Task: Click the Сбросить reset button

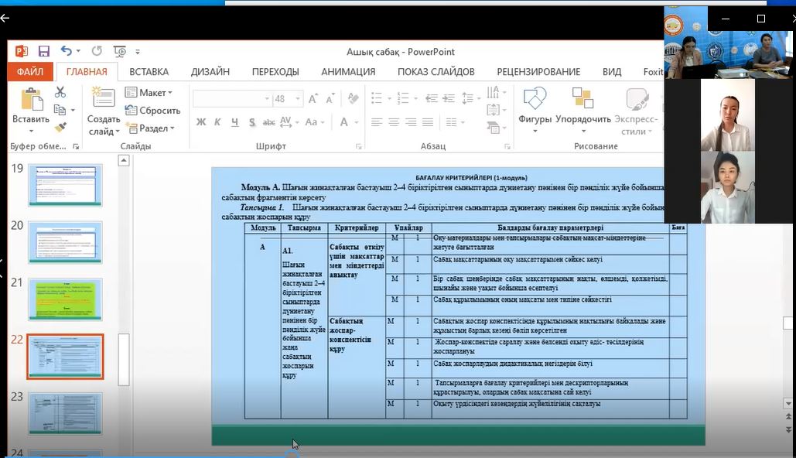Action: pos(153,111)
